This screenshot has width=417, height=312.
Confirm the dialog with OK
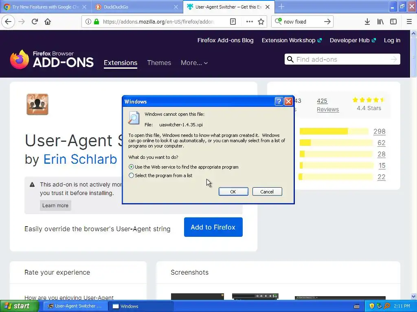233,192
